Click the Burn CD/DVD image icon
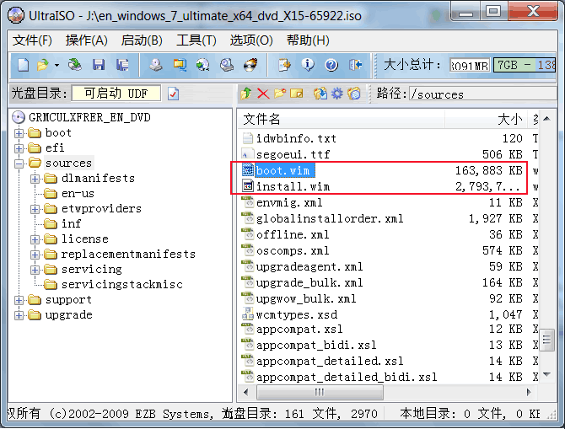Image resolution: width=565 pixels, height=429 pixels. tap(250, 65)
